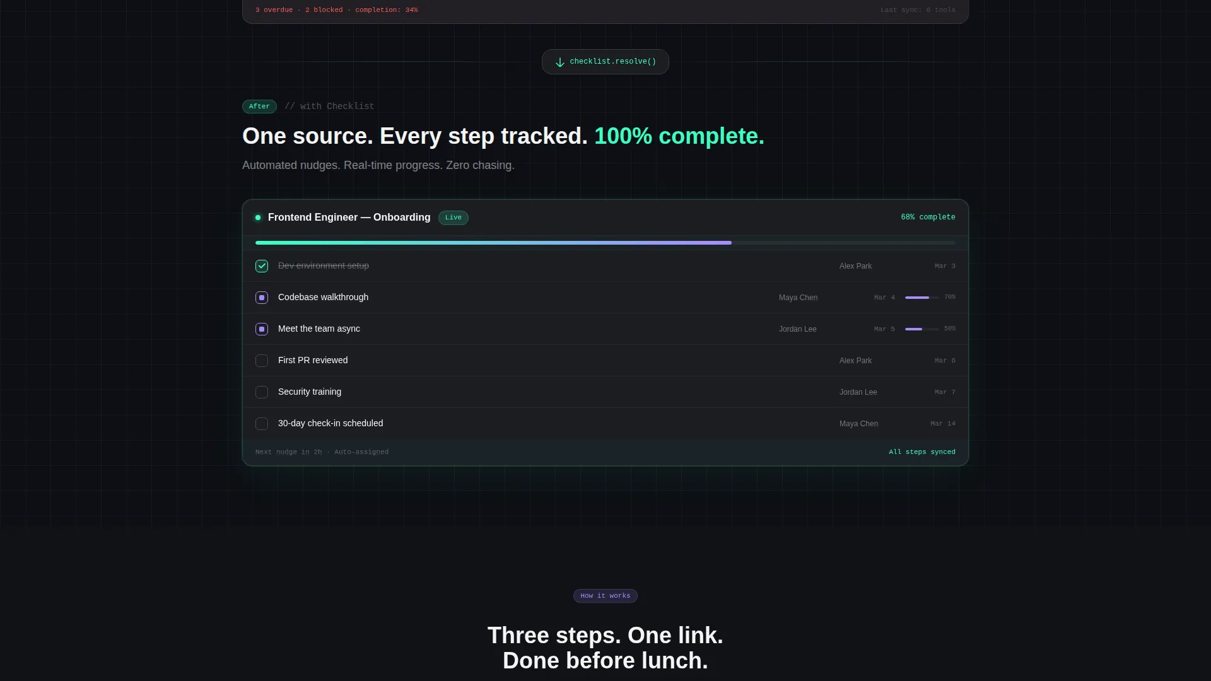Click the down arrow icon in checklist.resolve()
1211x681 pixels.
pyautogui.click(x=559, y=62)
